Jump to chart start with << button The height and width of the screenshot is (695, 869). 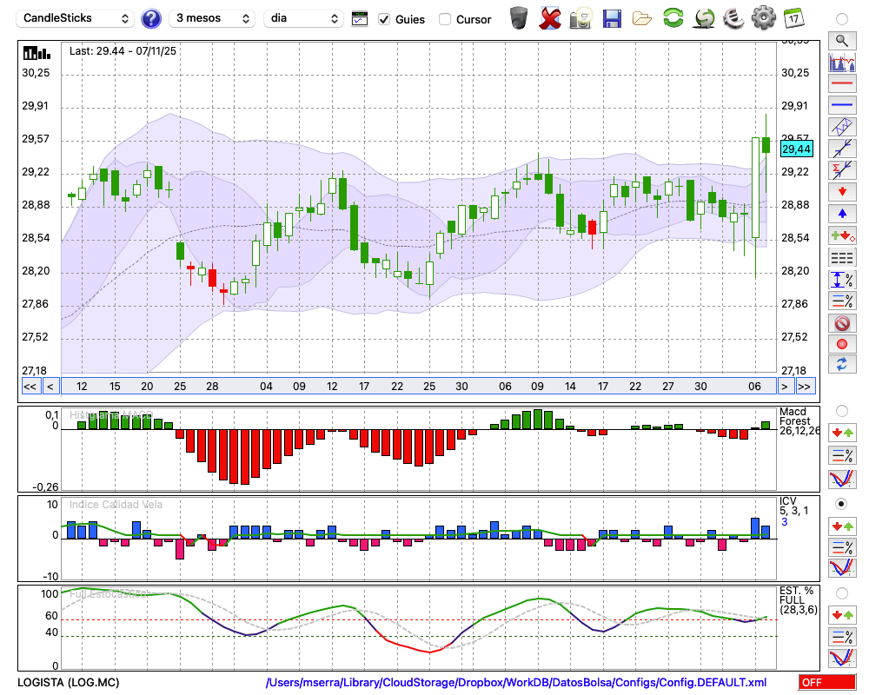click(30, 387)
